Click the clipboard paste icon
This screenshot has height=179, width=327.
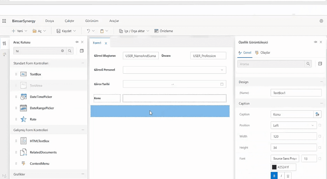point(102,31)
